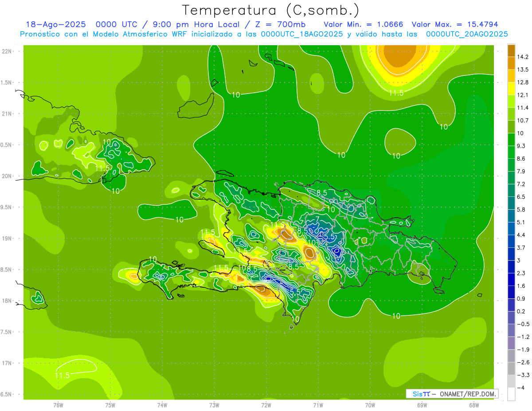Click the colorbar value "-4"
Screen dimensions: 532x411
[520, 388]
